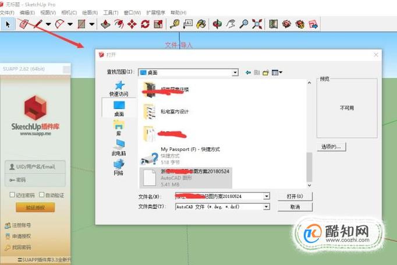Open the 文件(F) menu
Screen dimensions: 397x265
[7, 12]
